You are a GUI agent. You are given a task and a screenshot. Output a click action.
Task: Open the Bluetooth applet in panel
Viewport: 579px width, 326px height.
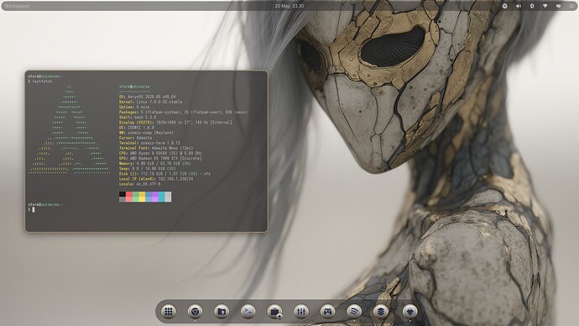(x=532, y=6)
